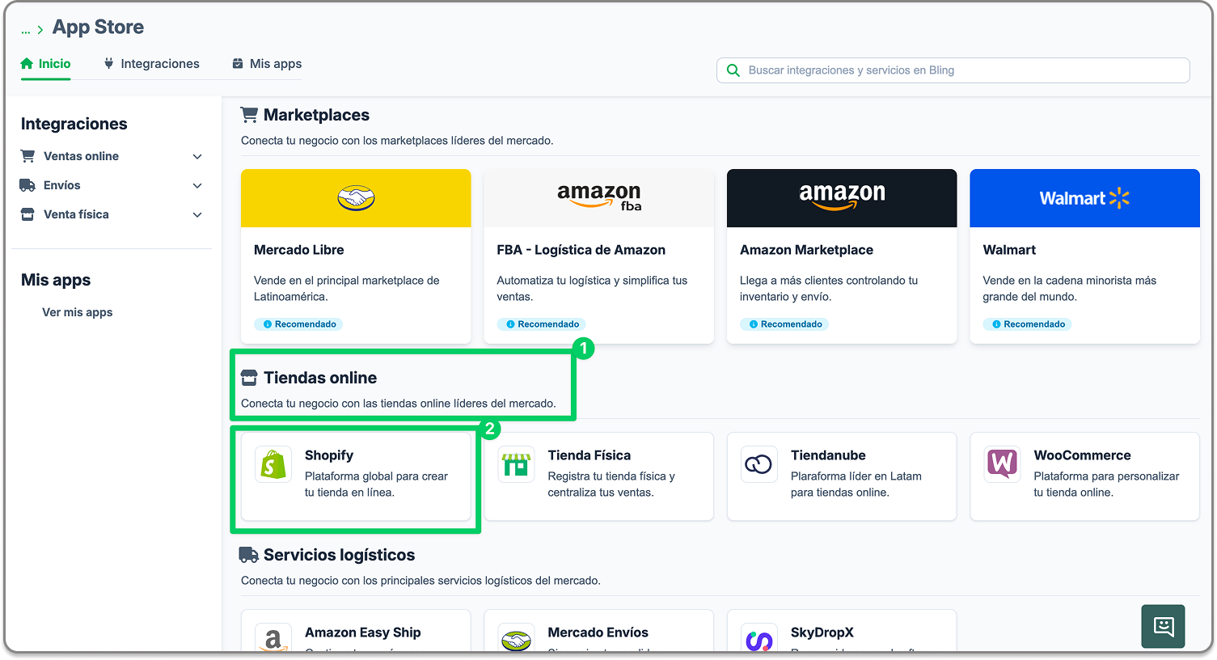Click the Mercado Libre description text
This screenshot has height=660, width=1217.
click(347, 289)
